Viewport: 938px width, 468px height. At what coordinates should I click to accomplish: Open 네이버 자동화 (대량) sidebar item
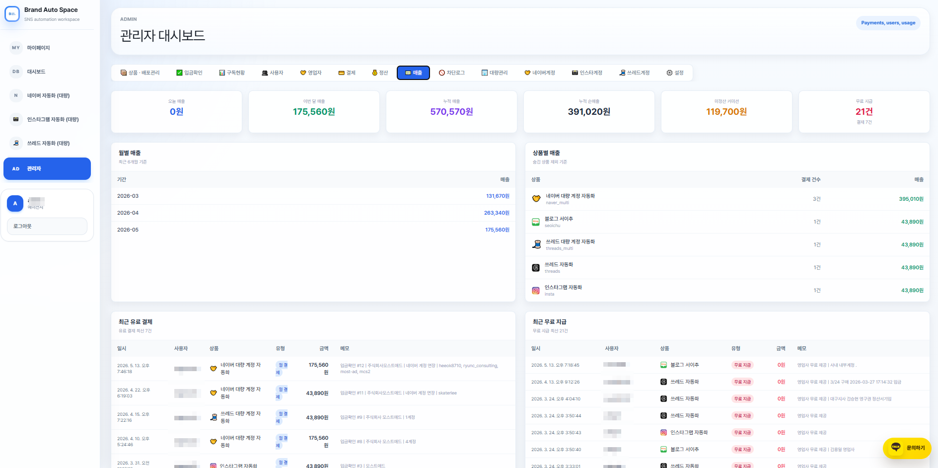tap(47, 95)
